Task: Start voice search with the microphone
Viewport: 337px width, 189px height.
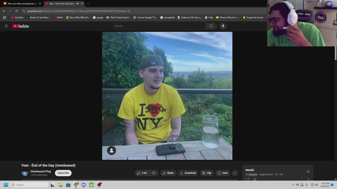Action: point(223,26)
